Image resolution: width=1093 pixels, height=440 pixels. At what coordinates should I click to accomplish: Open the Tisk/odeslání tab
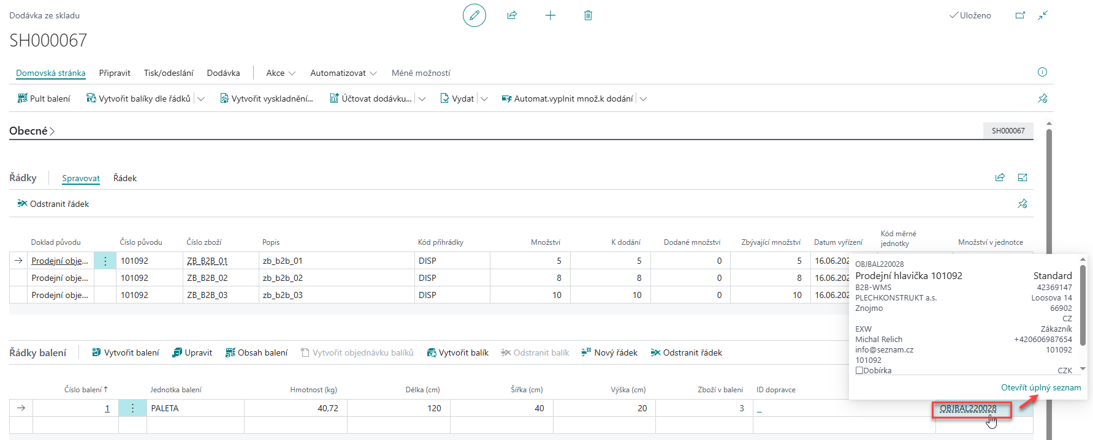169,73
